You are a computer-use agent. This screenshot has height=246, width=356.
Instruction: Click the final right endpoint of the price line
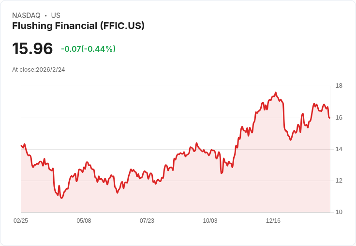coord(329,118)
